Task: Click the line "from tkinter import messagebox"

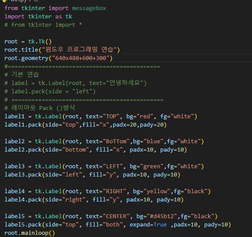Action: pyautogui.click(x=55, y=8)
